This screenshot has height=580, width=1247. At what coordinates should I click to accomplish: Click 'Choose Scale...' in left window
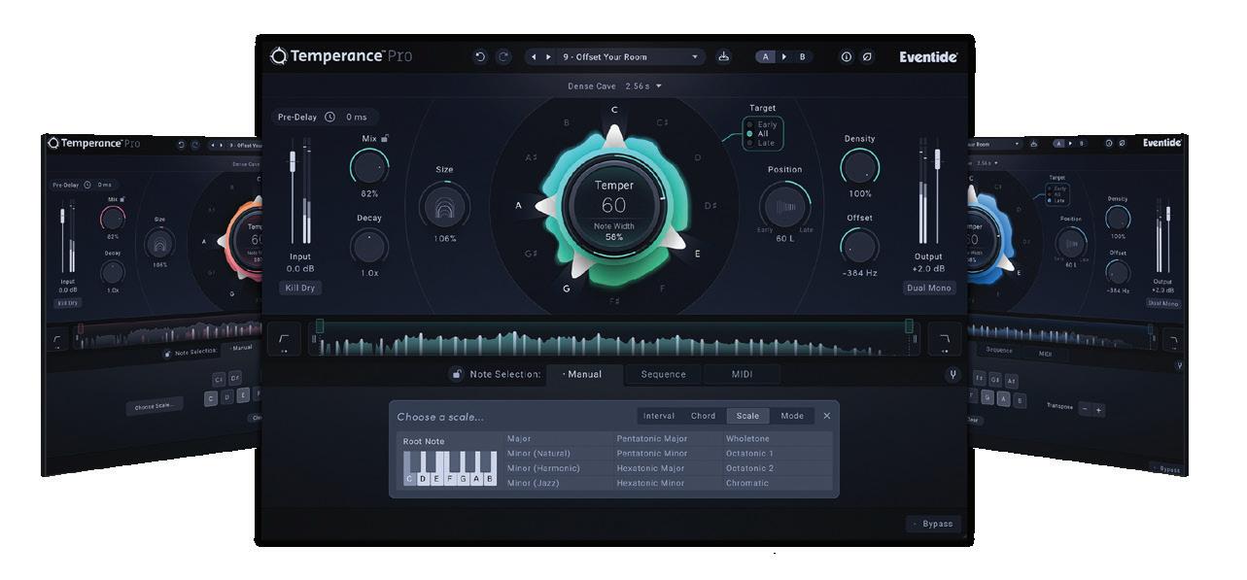pos(155,406)
